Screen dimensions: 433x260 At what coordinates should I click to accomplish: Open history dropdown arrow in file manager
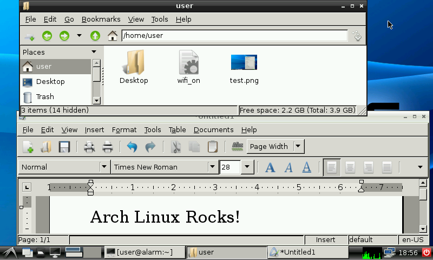pyautogui.click(x=79, y=36)
